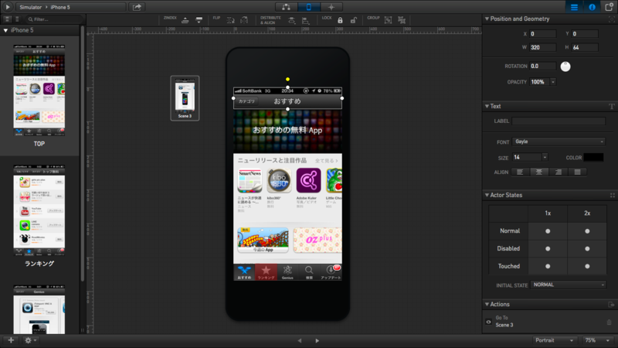Set text alignment to right
The image size is (618, 348).
pos(558,172)
